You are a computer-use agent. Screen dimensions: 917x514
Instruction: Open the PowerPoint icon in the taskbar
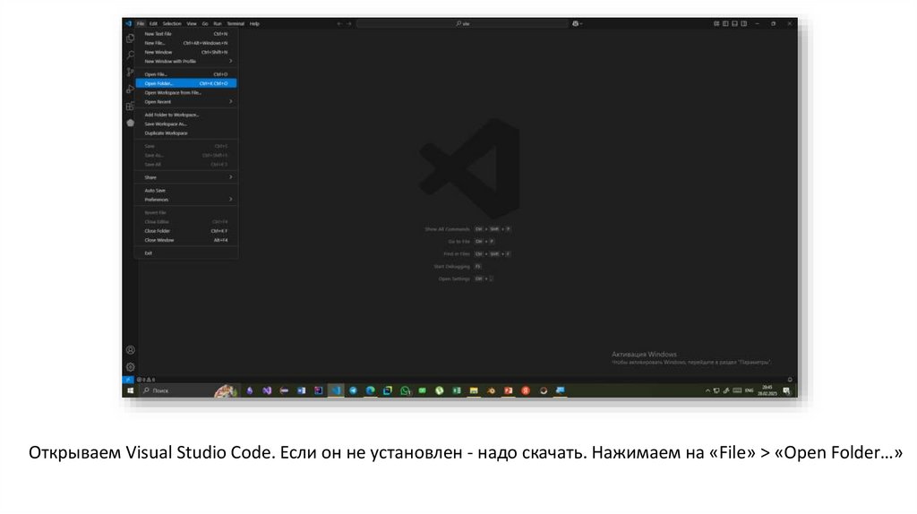[509, 390]
